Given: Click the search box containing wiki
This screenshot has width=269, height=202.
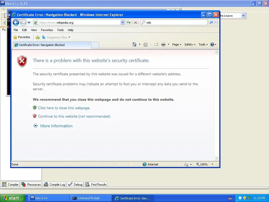Looking at the screenshot, I should [x=174, y=23].
